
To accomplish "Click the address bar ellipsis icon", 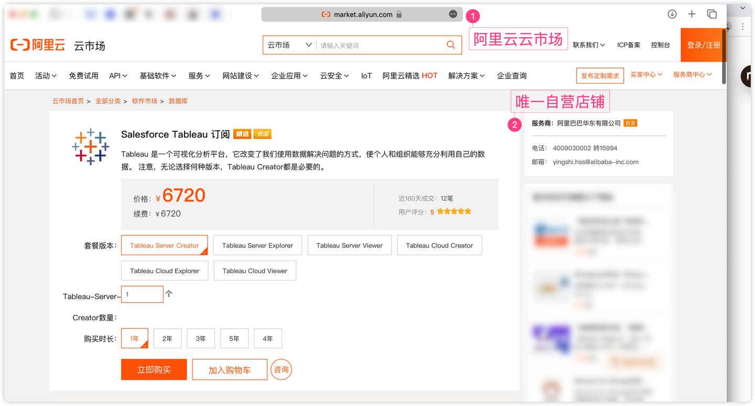I will [453, 14].
